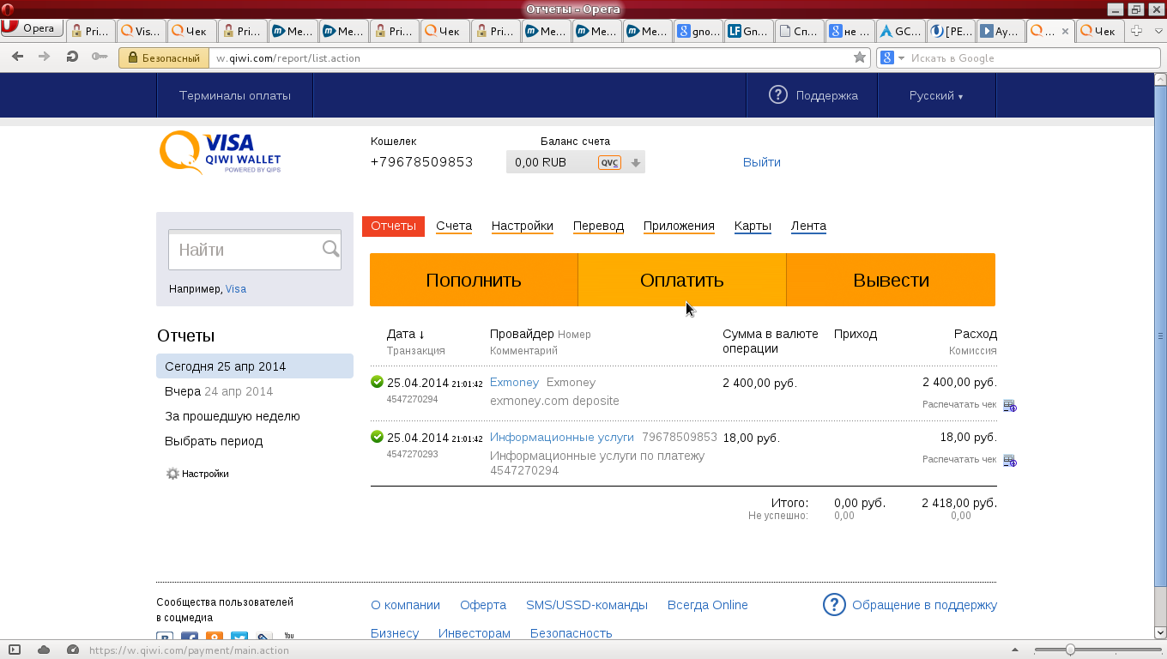Switch to the browser tab labeled GC...
Image resolution: width=1167 pixels, height=659 pixels.
[899, 31]
